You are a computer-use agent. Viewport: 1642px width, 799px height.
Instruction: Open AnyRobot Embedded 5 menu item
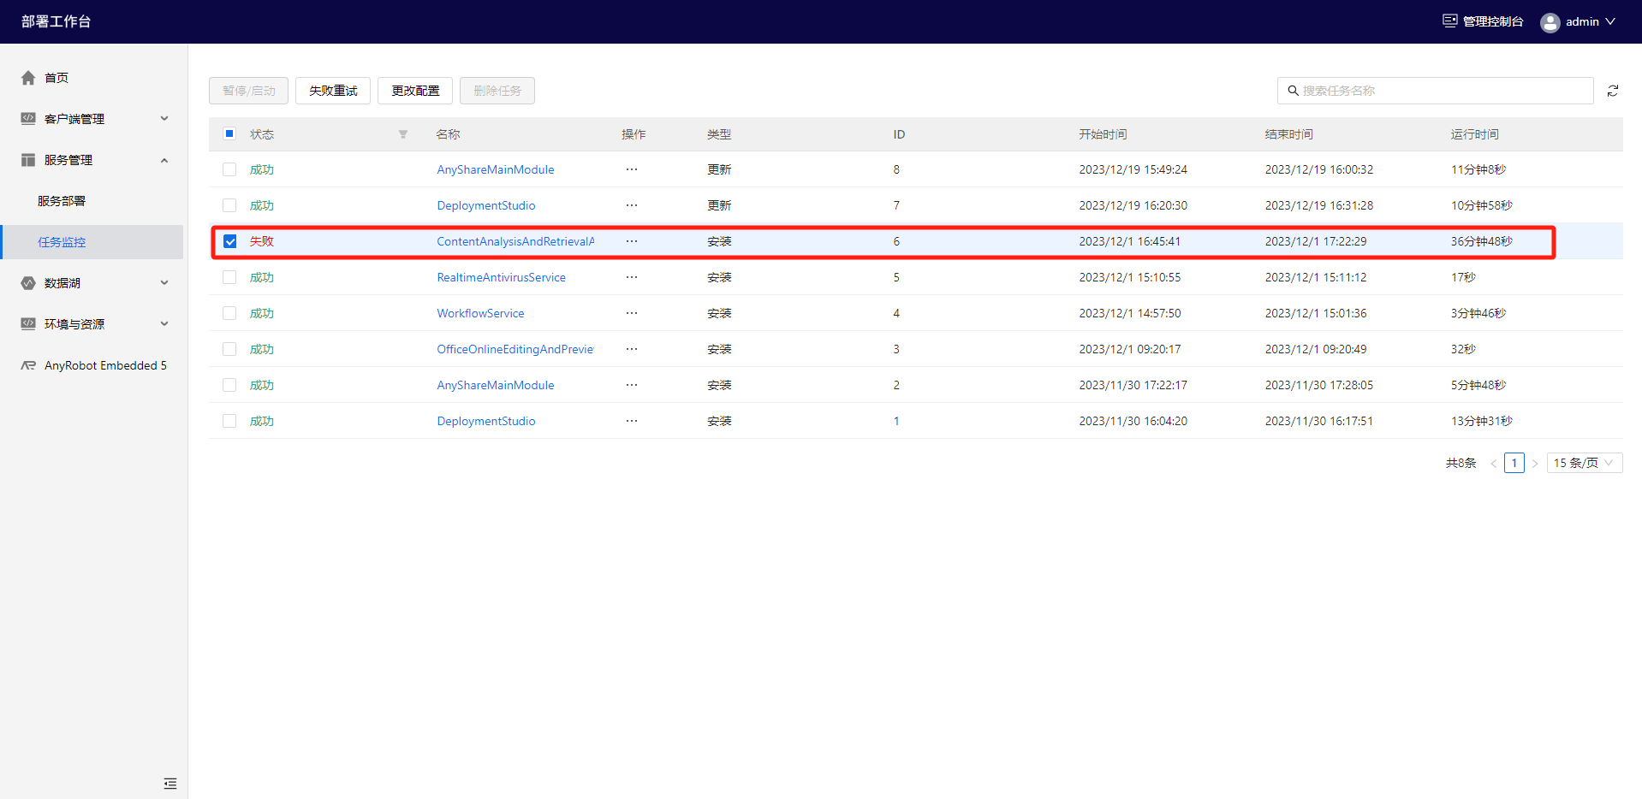[x=105, y=365]
